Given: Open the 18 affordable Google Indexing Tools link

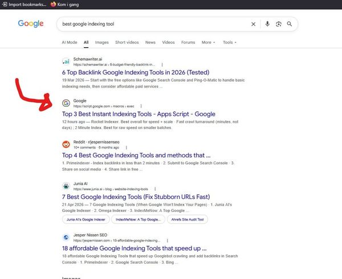Looking at the screenshot, I should tap(134, 248).
